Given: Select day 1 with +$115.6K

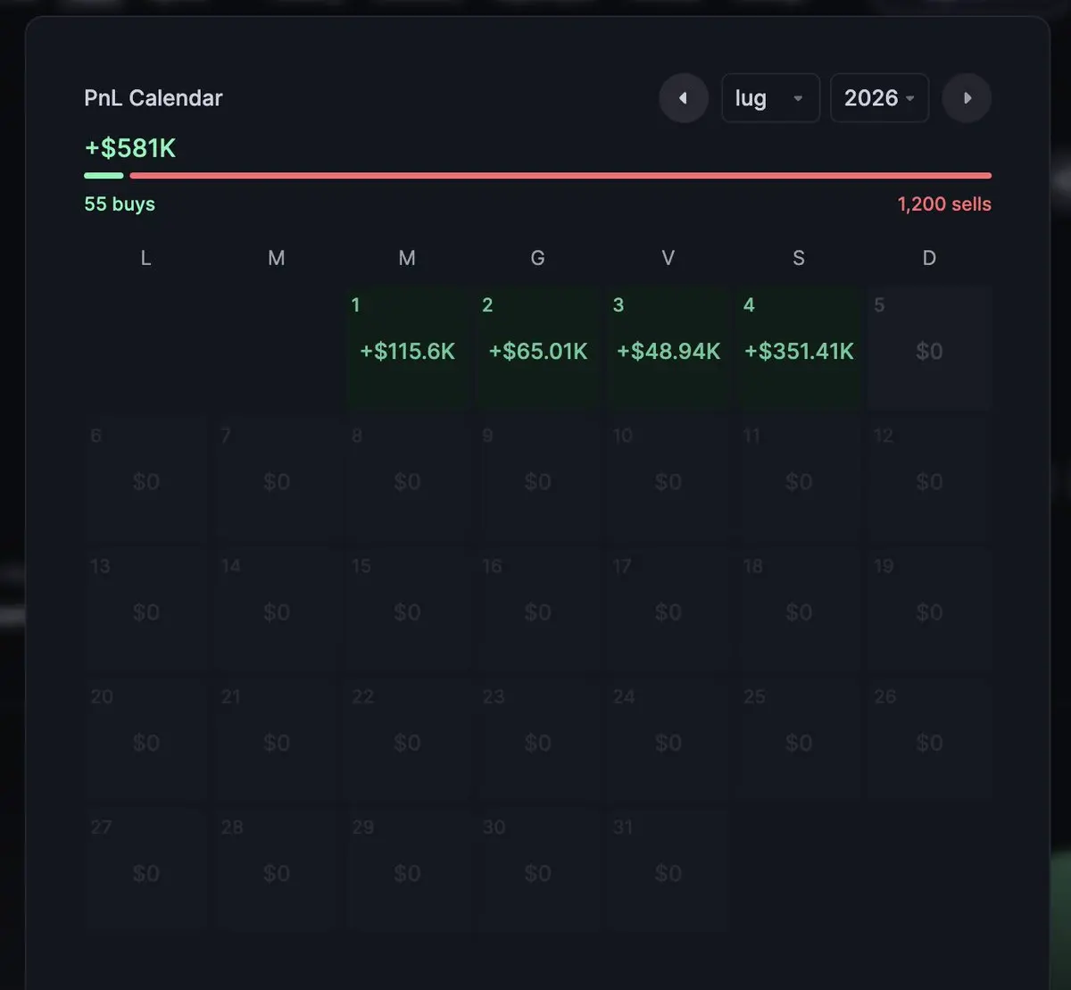Looking at the screenshot, I should 407,348.
